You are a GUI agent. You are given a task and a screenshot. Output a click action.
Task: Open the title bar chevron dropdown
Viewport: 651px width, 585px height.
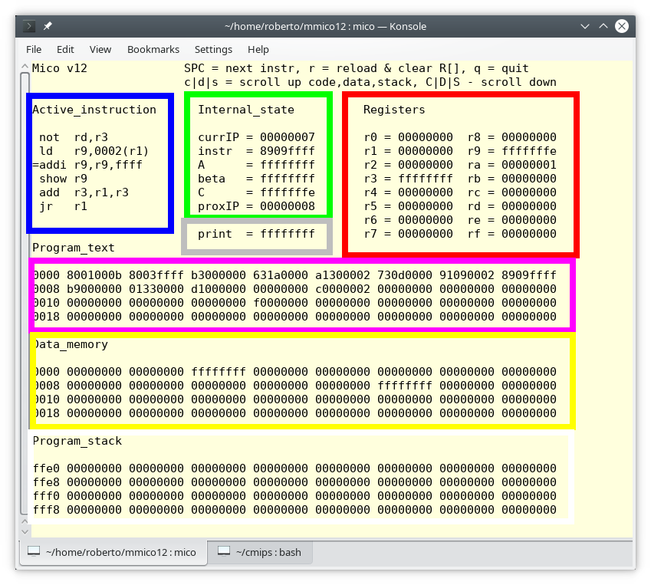click(585, 26)
